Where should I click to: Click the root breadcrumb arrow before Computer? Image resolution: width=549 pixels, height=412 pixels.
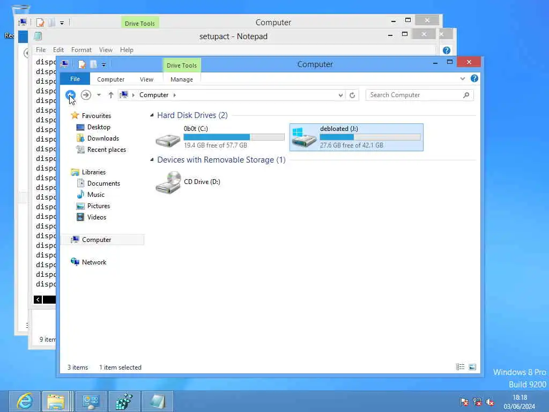point(133,95)
